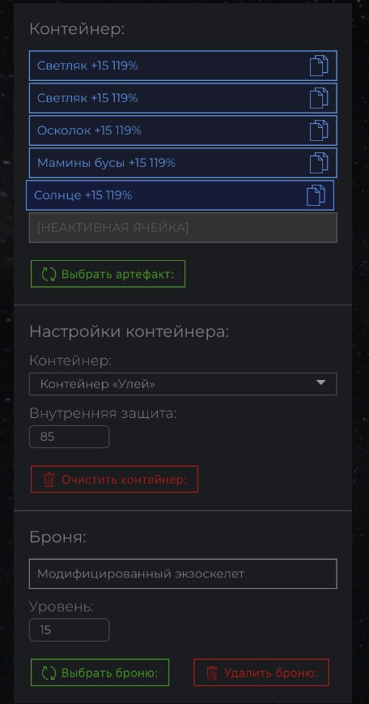Image resolution: width=369 pixels, height=704 pixels.
Task: Focus the Уровень field showing 15
Action: (x=69, y=630)
